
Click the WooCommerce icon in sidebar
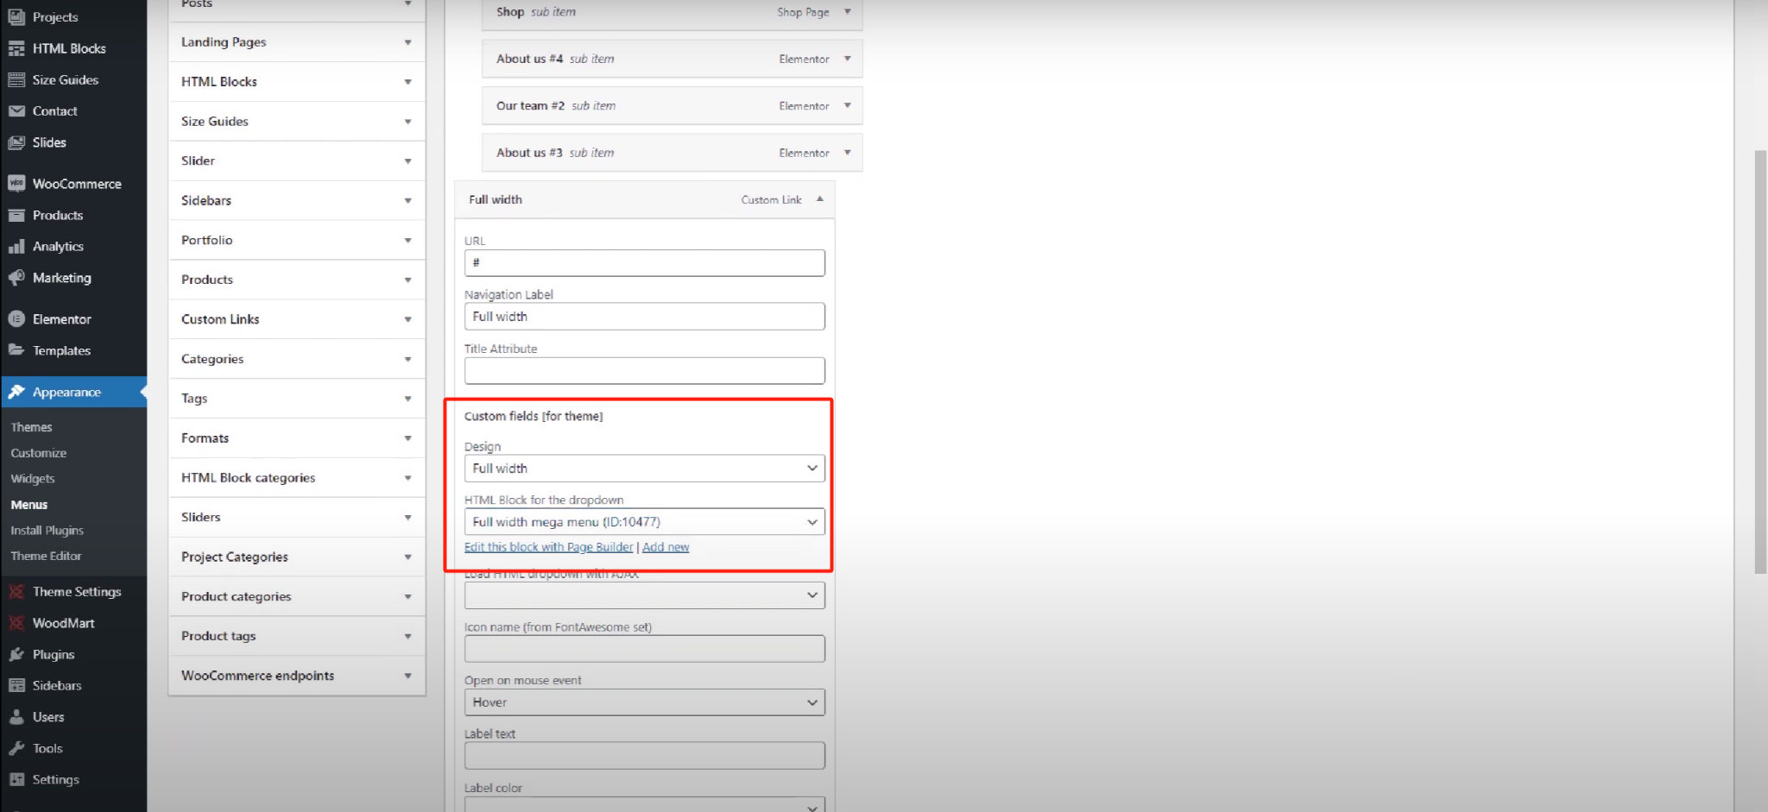coord(16,184)
